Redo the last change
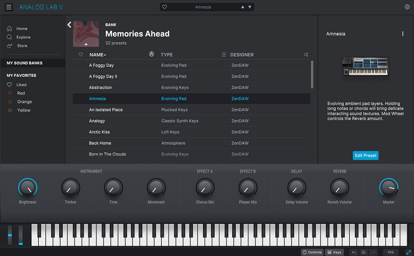This screenshot has width=414, height=256. click(x=373, y=253)
